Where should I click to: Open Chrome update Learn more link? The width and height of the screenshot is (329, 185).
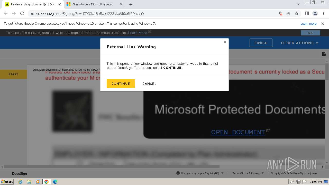click(x=308, y=23)
